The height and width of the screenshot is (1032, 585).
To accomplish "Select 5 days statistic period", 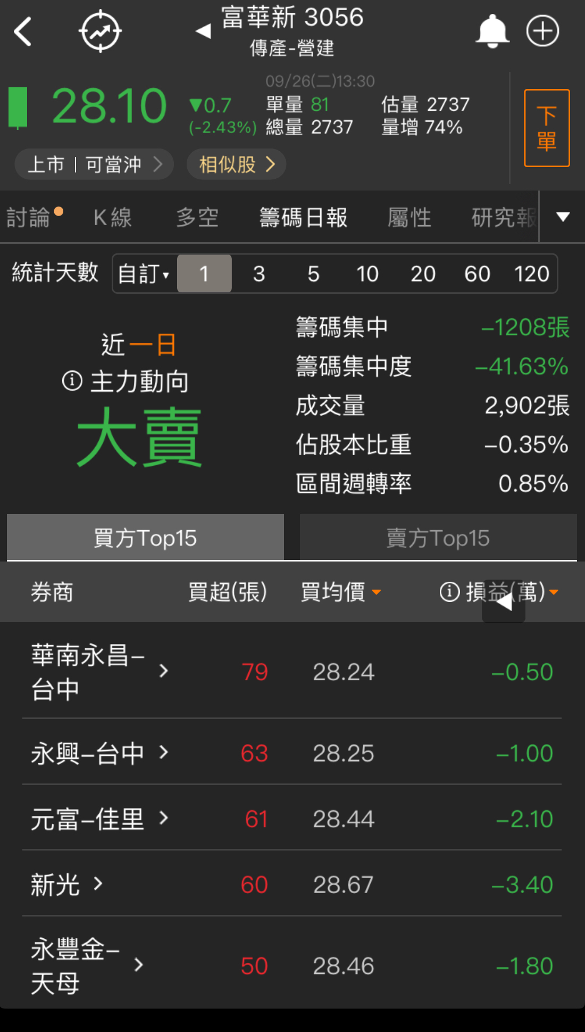I will [313, 274].
